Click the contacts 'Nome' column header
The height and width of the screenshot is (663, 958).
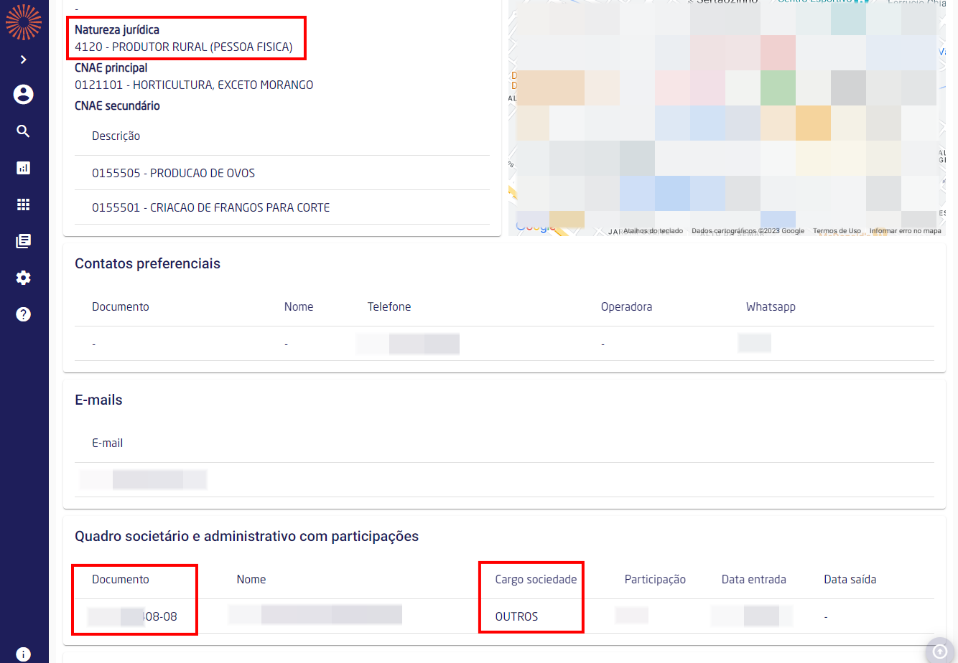(x=299, y=307)
